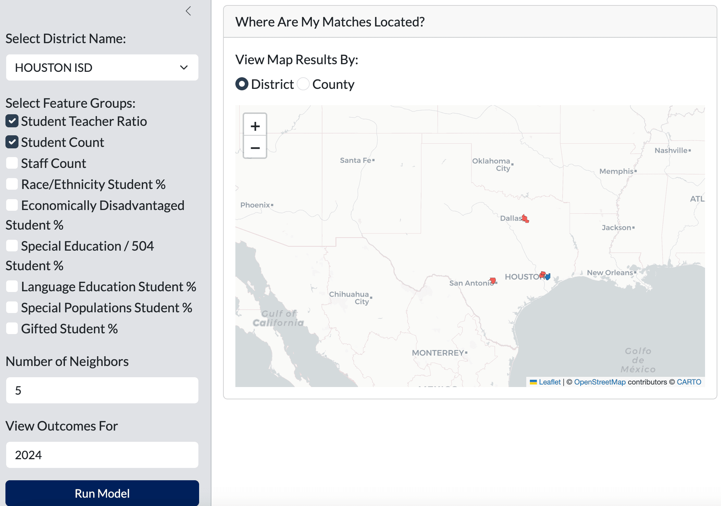Image resolution: width=721 pixels, height=506 pixels.
Task: Click the Where Are My Matches Located? heading
Action: (x=330, y=22)
